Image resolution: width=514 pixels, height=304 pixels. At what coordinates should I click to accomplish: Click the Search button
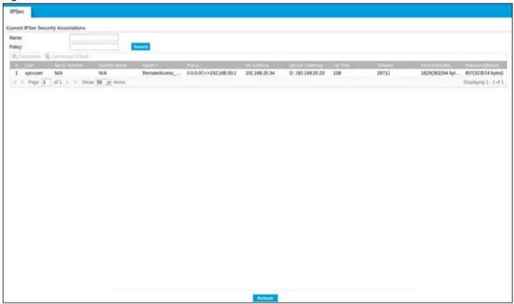(141, 47)
